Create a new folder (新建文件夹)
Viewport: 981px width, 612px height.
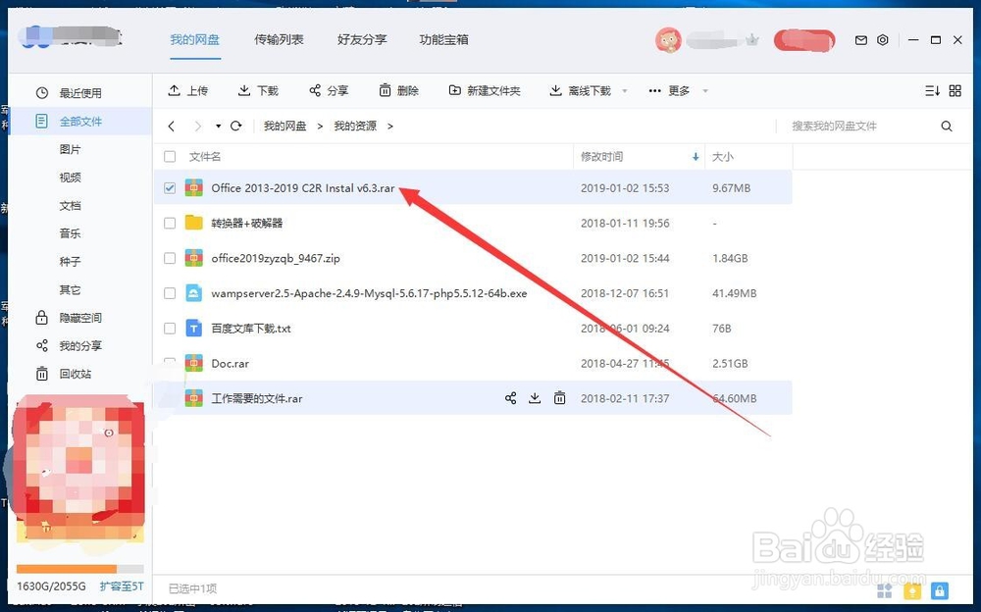[x=485, y=91]
